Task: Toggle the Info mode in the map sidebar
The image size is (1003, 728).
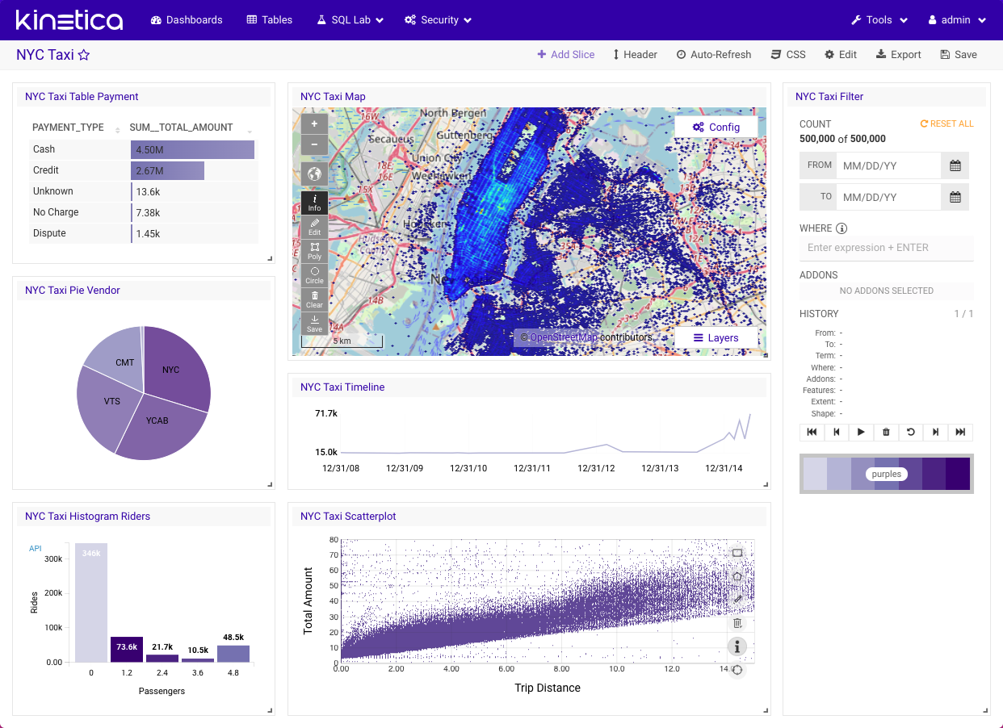Action: pos(314,202)
